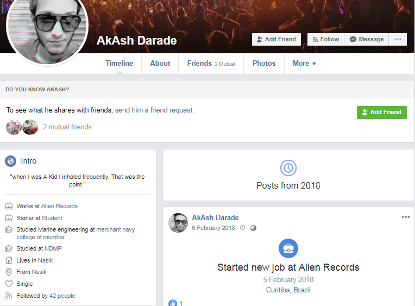
Task: Click the thumbs-up like icon on post
Action: coord(173,303)
